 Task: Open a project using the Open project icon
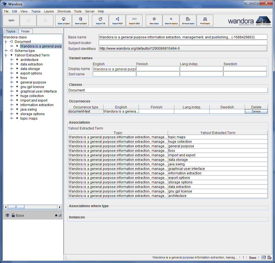[x=63, y=20]
